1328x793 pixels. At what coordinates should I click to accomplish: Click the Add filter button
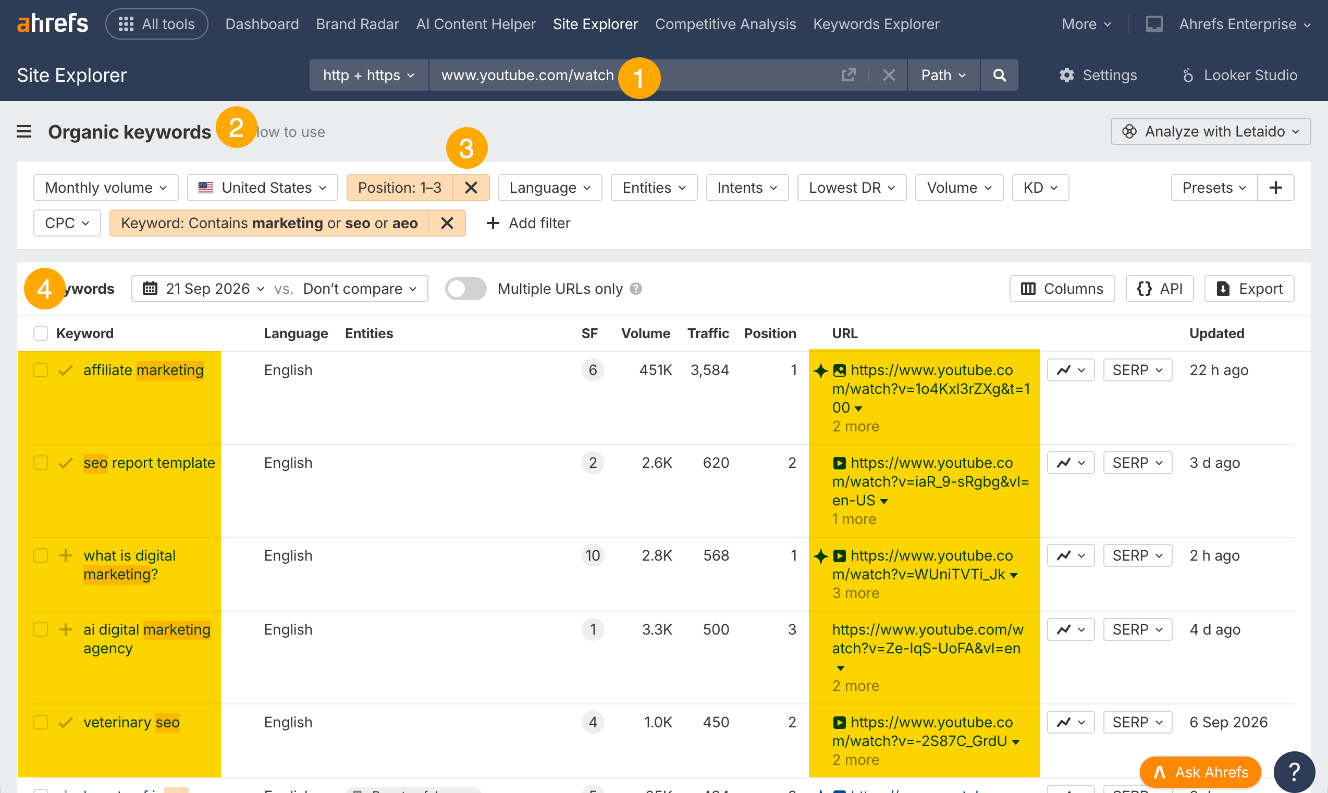pyautogui.click(x=528, y=223)
